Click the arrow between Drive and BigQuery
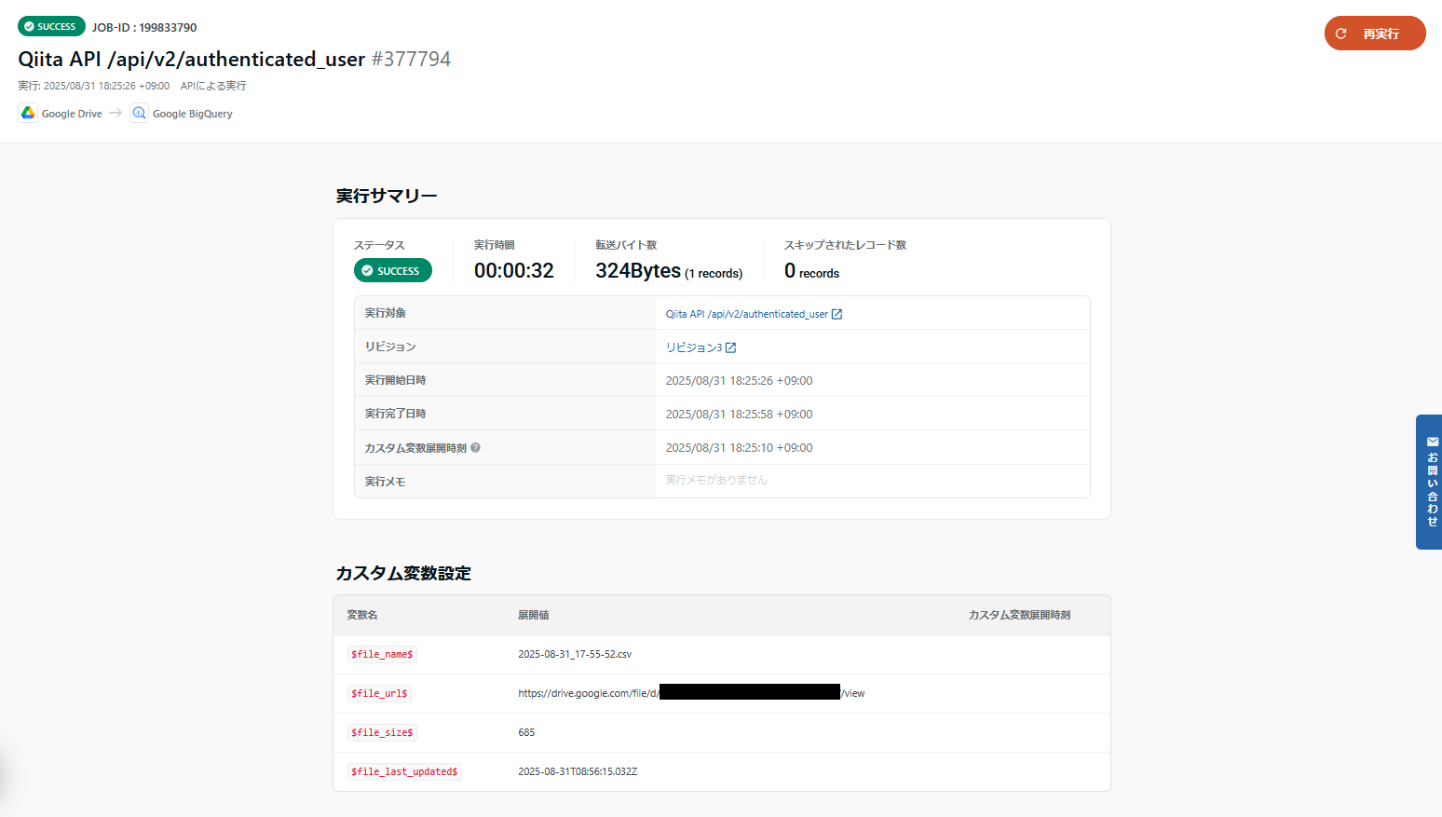Viewport: 1442px width, 817px height. tap(116, 113)
